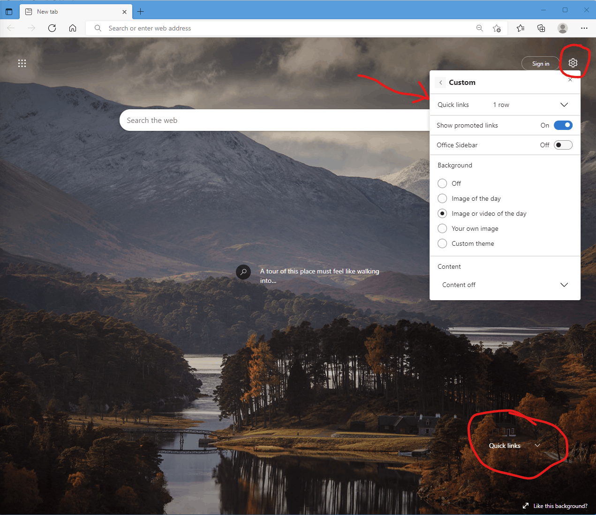Turn off Show promoted links
Image resolution: width=596 pixels, height=515 pixels.
[x=563, y=125]
